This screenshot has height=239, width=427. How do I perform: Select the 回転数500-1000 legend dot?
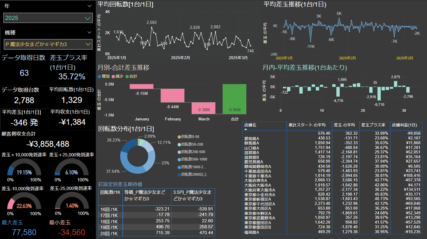[x=179, y=159]
